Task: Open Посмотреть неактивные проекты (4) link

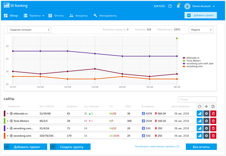Action: [157, 146]
